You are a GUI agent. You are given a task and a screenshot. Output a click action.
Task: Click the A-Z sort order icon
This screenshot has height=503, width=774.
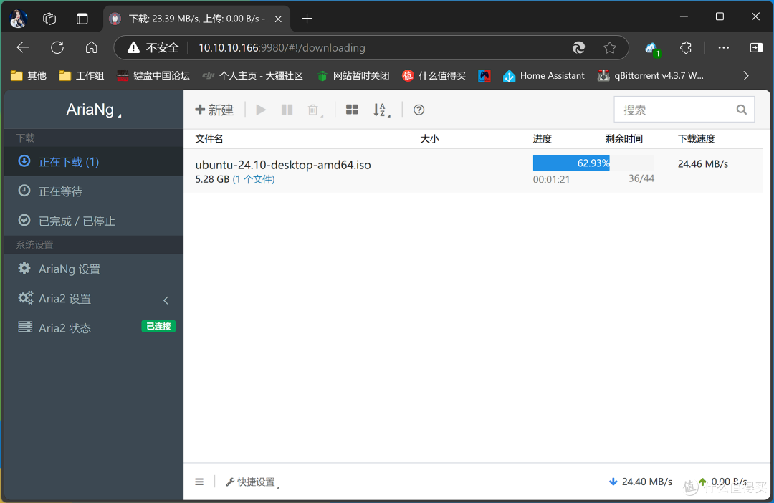tap(378, 109)
